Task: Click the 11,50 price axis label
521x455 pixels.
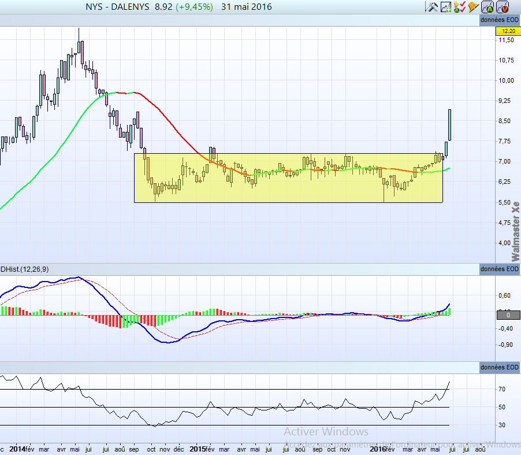Action: pos(506,40)
